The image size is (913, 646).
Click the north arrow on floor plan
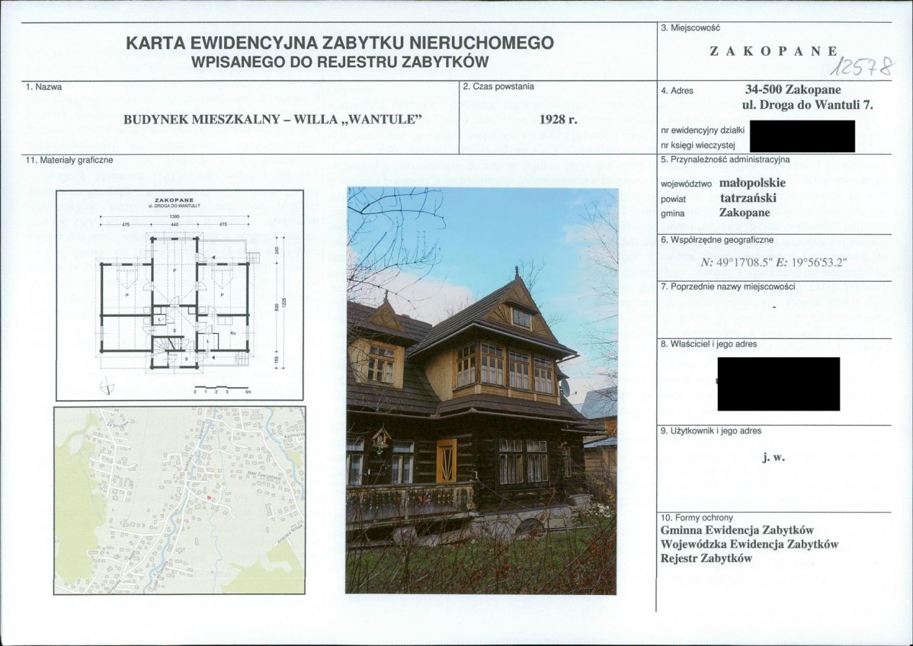pos(108,386)
